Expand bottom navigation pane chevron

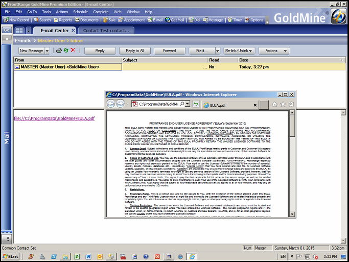[7, 239]
